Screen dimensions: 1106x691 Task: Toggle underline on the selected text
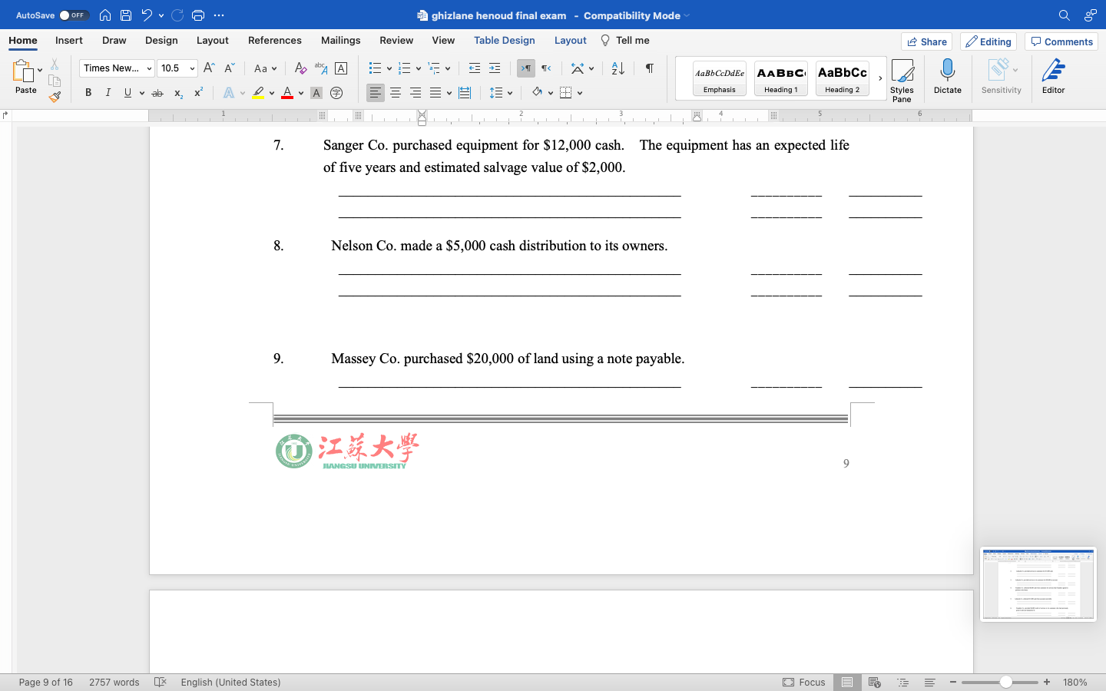pos(128,93)
